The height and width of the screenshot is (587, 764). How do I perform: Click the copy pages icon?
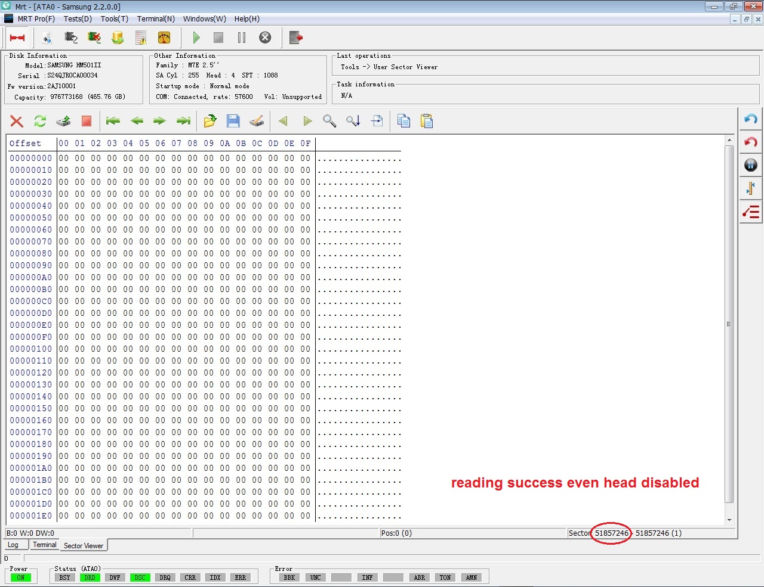pyautogui.click(x=404, y=122)
